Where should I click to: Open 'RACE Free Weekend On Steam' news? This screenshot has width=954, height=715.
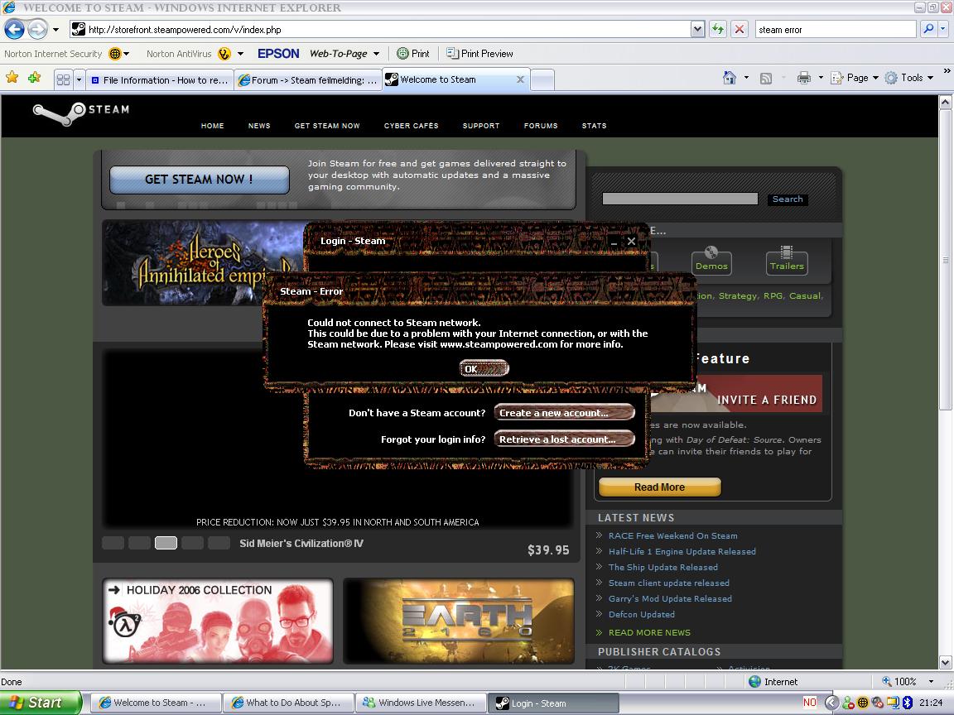[x=672, y=535]
